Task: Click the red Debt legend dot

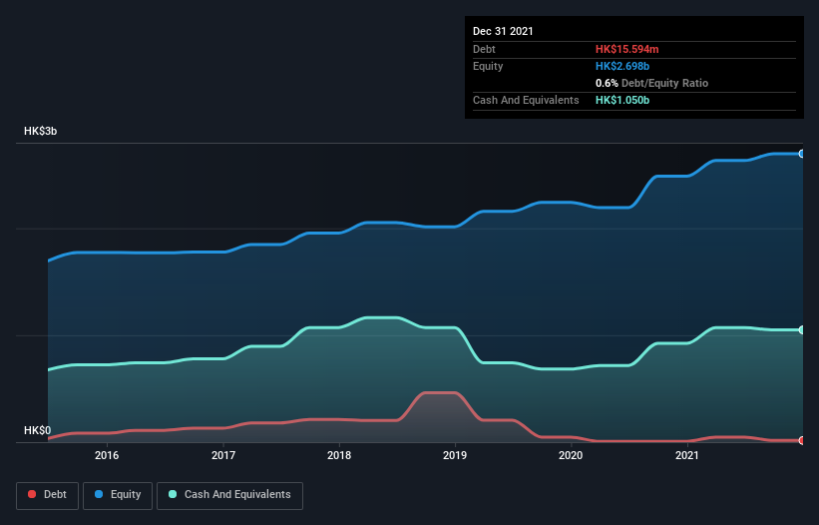Action: pyautogui.click(x=32, y=494)
